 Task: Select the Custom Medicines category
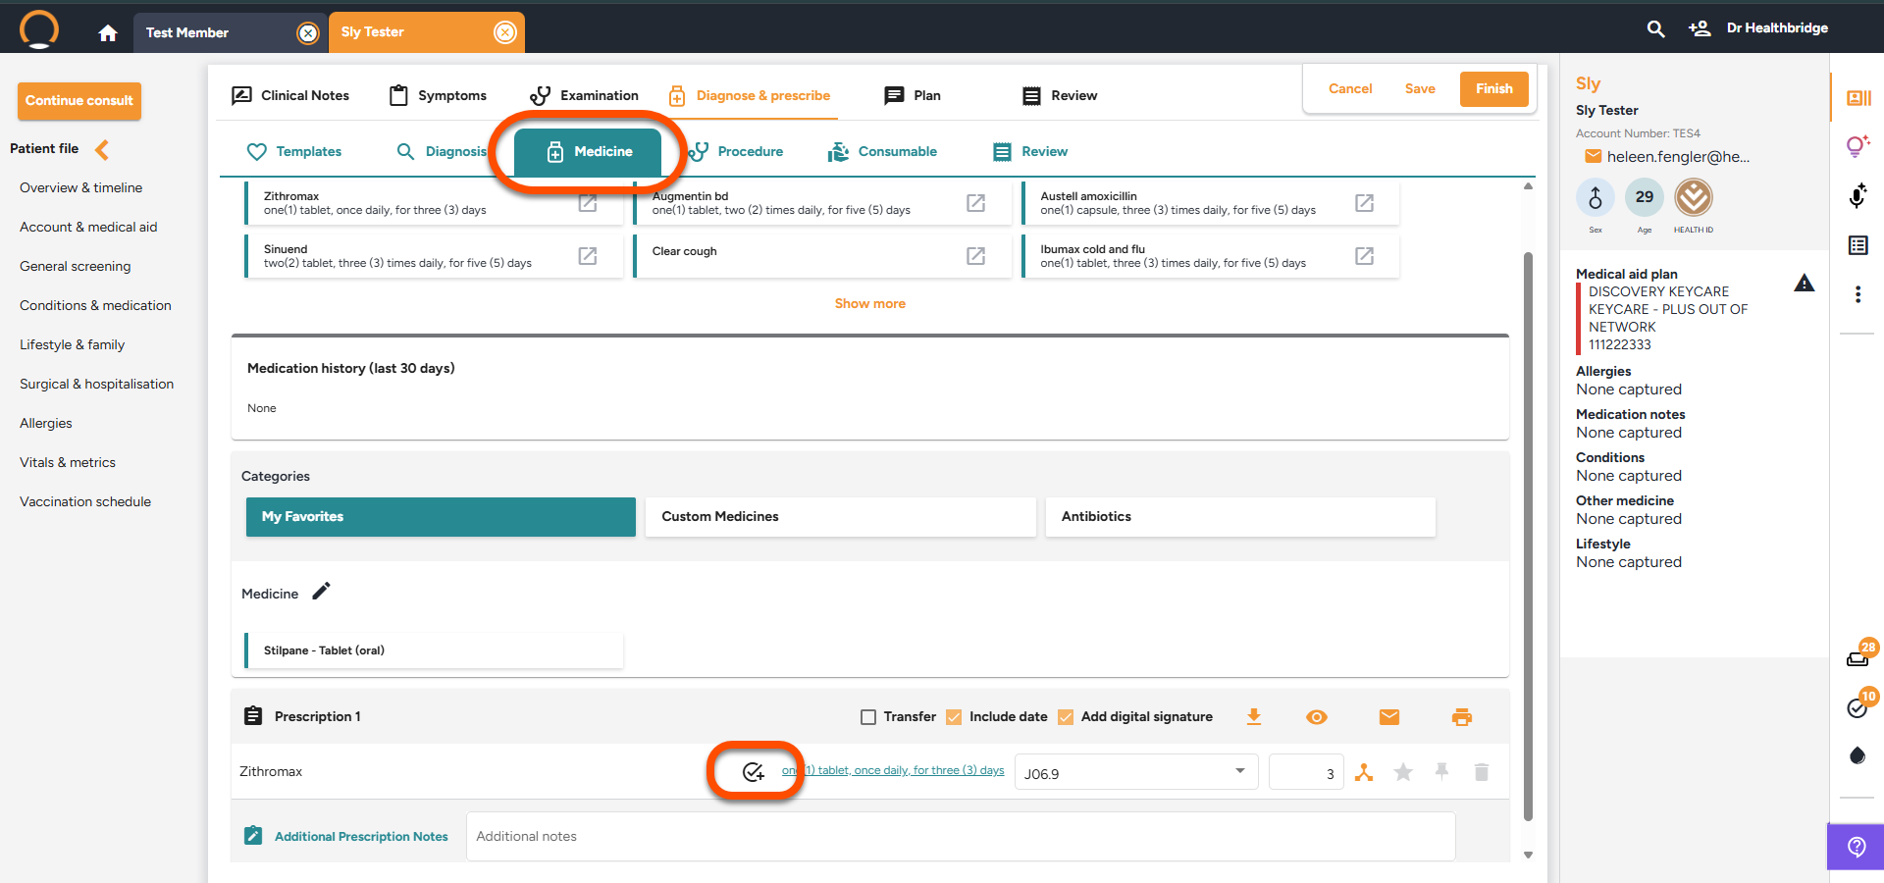point(840,517)
